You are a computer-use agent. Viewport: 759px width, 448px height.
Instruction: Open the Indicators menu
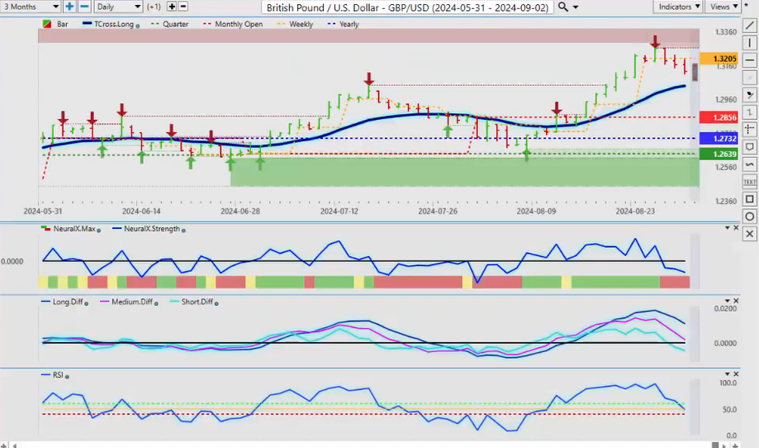click(x=679, y=7)
